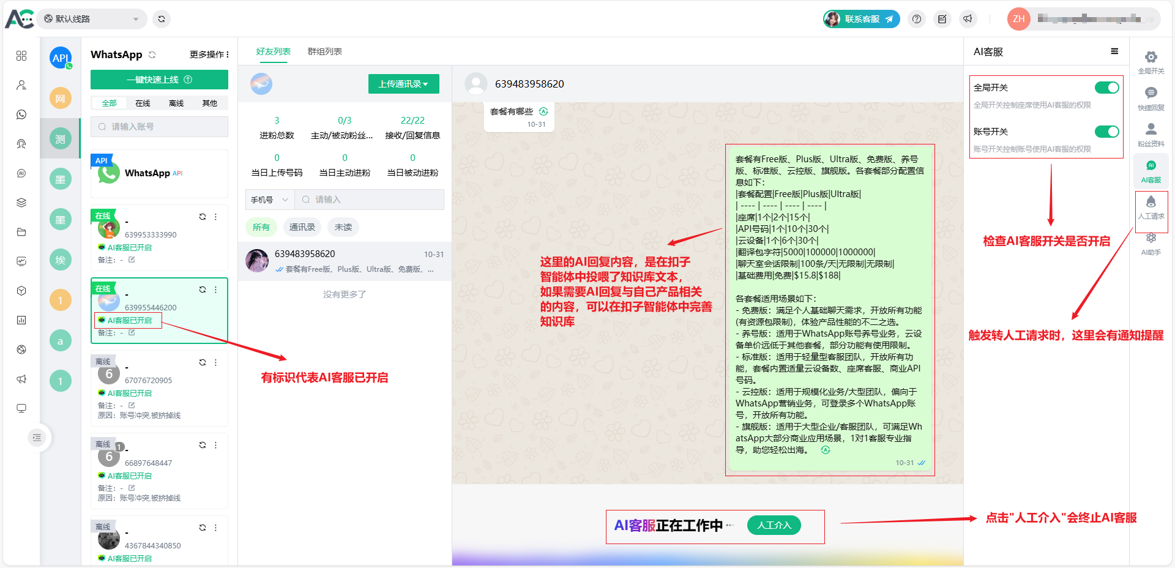Expand the 默认线路 dropdown
This screenshot has width=1175, height=568.
click(92, 19)
